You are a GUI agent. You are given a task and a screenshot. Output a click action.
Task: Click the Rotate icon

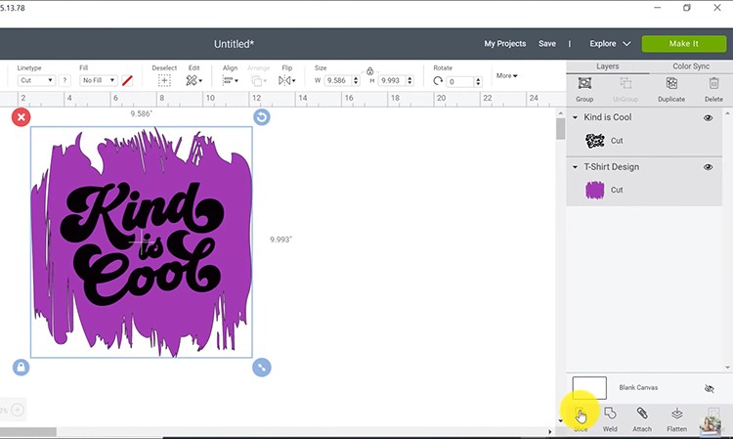[438, 81]
